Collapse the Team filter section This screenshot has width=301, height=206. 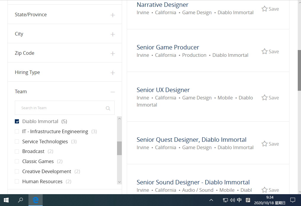[113, 92]
